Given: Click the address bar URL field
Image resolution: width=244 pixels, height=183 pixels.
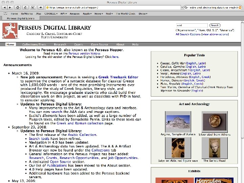Looking at the screenshot, I should (x=113, y=7).
